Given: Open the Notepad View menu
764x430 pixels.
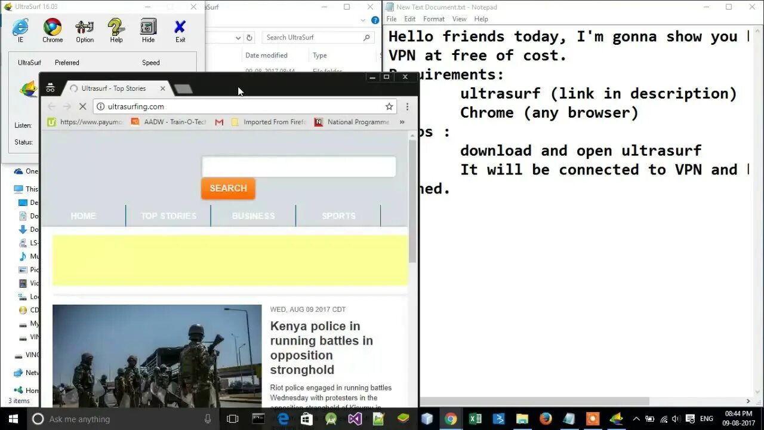Looking at the screenshot, I should tap(459, 19).
